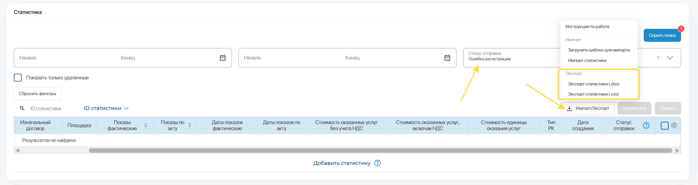Sort by Показы по акту column arrows
698x185 pixels.
click(x=190, y=125)
